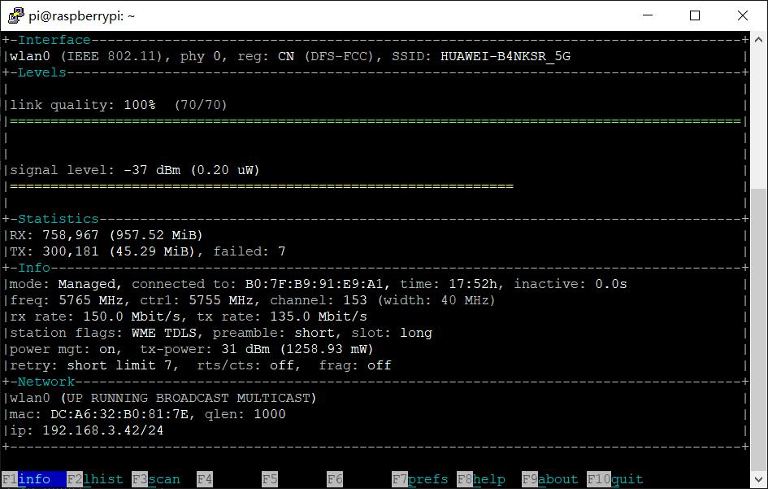The height and width of the screenshot is (489, 768).
Task: Click the F4 function key label
Action: click(x=205, y=479)
